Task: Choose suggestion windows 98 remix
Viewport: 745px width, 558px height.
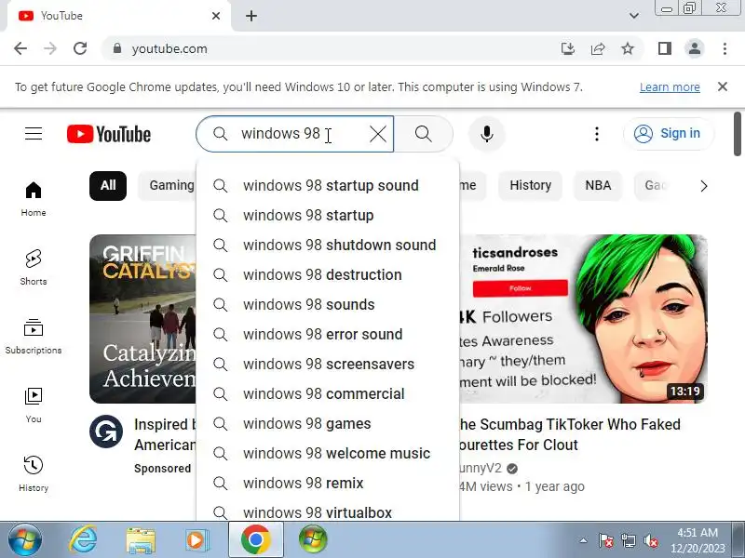Action: [x=328, y=484]
